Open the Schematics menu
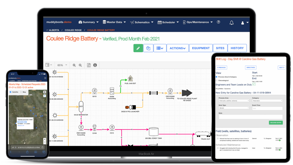The image size is (293, 165). pyautogui.click(x=142, y=22)
